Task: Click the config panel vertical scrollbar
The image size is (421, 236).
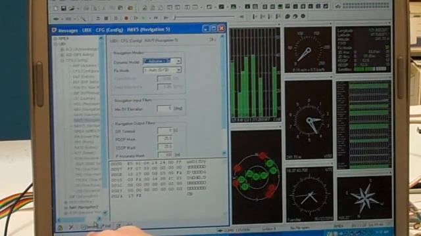Action: point(224,95)
